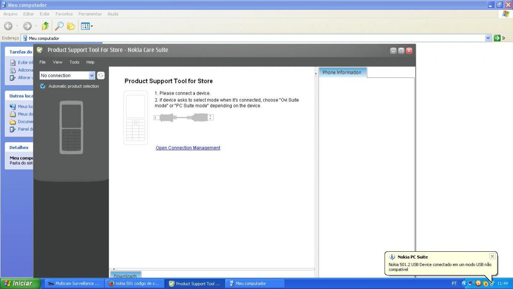
Task: Expand the address bar dropdown arrow
Action: (x=488, y=38)
